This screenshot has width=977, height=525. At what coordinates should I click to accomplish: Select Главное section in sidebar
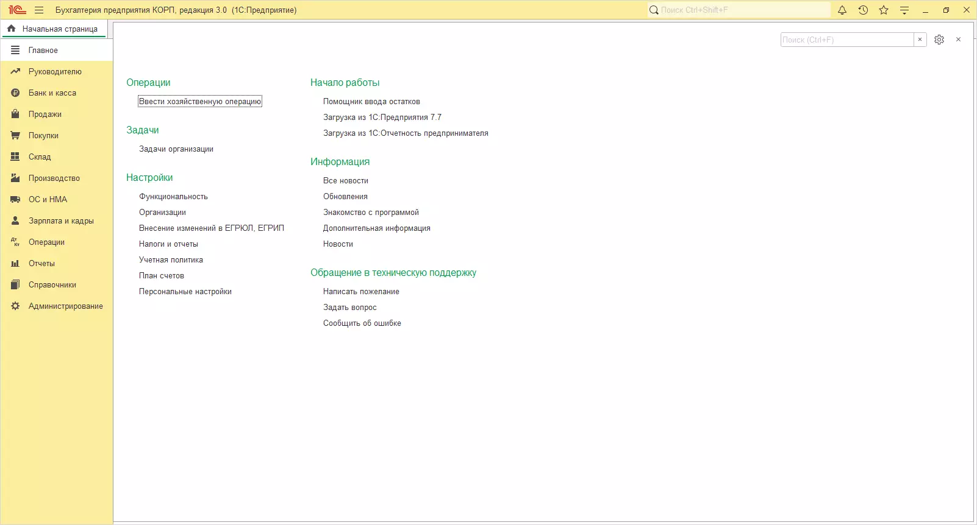(x=56, y=50)
